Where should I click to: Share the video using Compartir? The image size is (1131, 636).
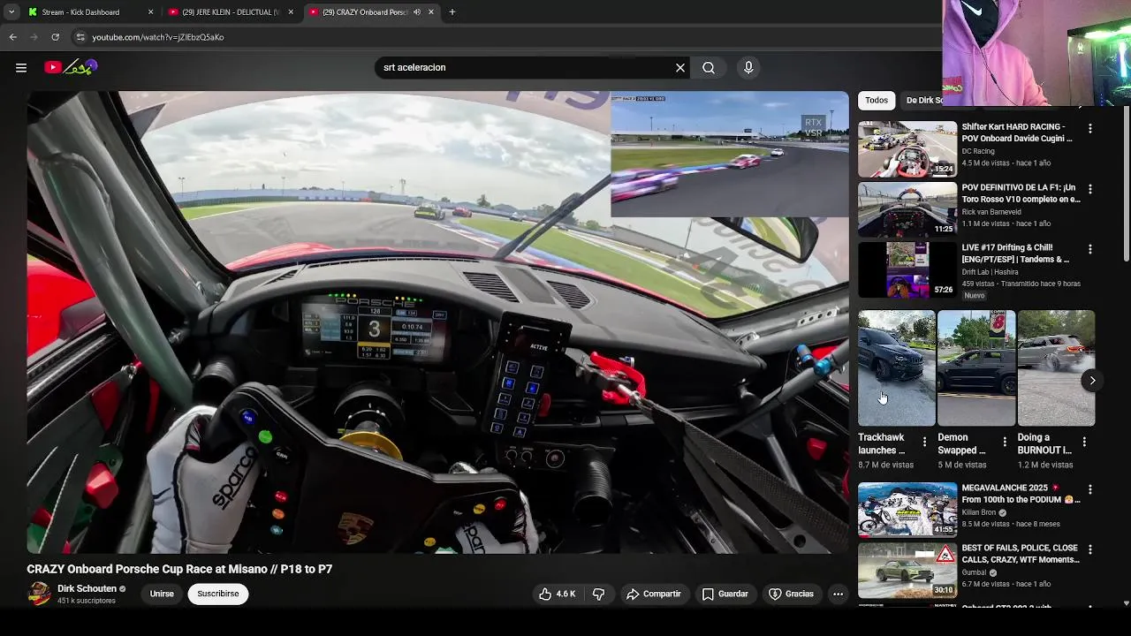pyautogui.click(x=654, y=594)
